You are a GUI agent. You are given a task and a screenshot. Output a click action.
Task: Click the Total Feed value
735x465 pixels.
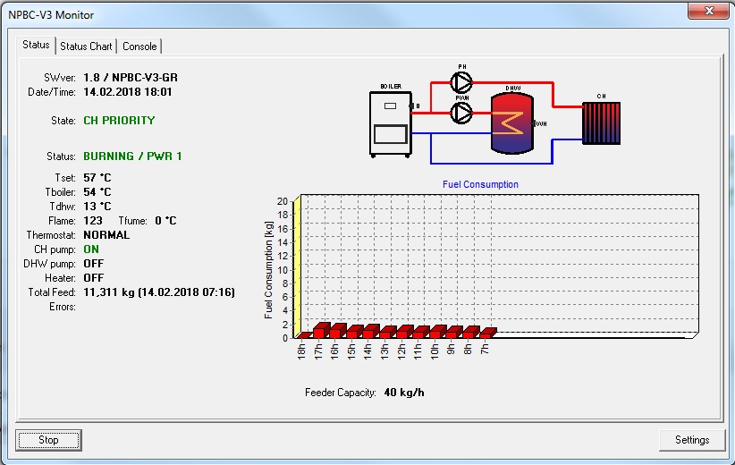click(158, 292)
